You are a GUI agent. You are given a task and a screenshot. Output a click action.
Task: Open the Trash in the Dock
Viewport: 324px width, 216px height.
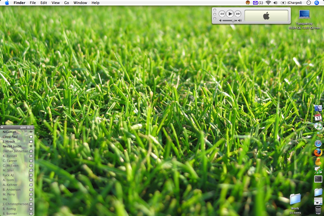(x=318, y=210)
